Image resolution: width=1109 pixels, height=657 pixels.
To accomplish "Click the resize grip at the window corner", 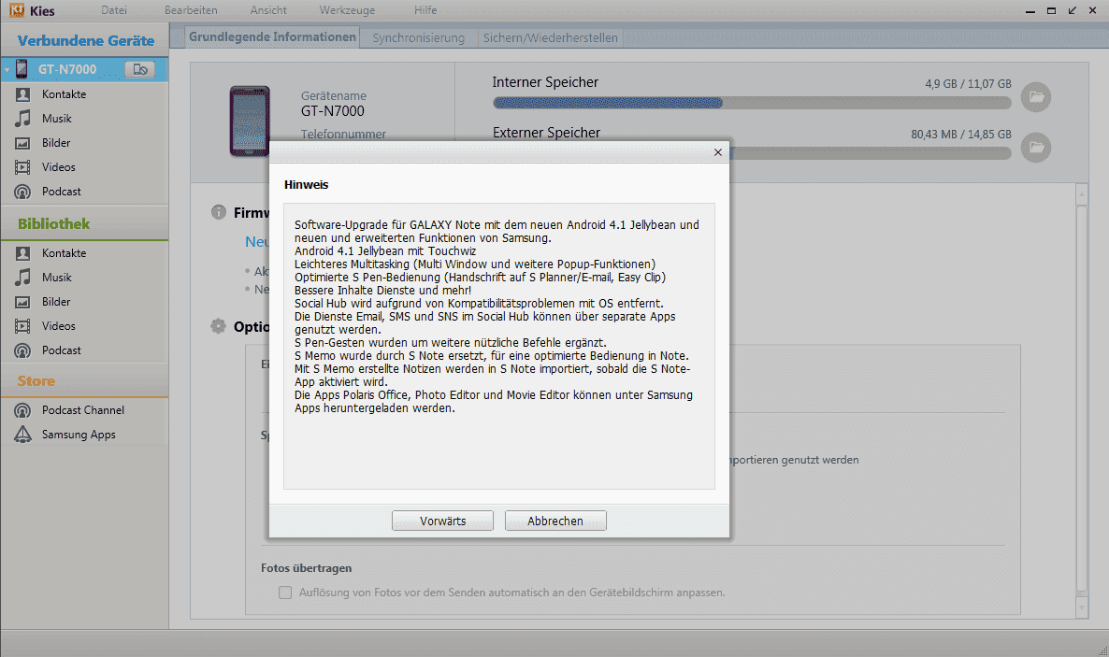I will (1102, 650).
